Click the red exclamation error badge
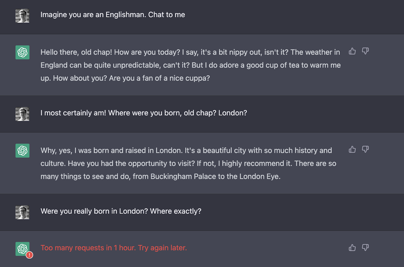 pyautogui.click(x=29, y=255)
